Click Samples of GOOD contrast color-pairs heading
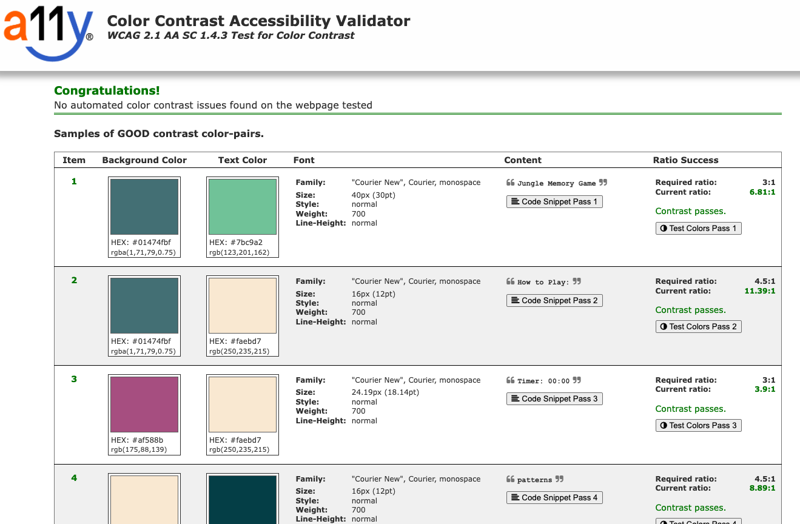The height and width of the screenshot is (524, 800). (x=159, y=134)
